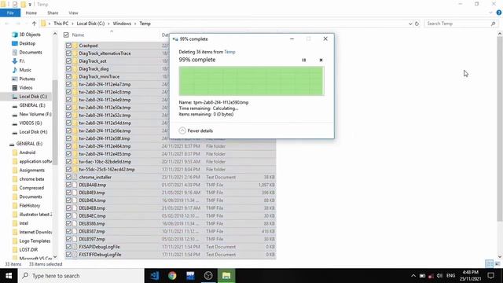
Task: Expand the lower GENERAL (E:) tree node
Action: tap(29, 143)
